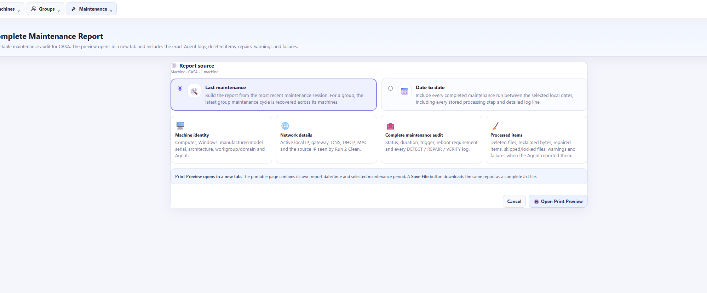Click the 'Complete maintenance audit' card title
Image resolution: width=707 pixels, height=293 pixels.
[x=414, y=135]
